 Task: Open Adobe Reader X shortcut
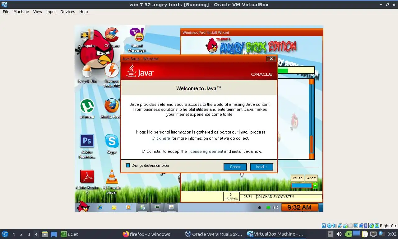(87, 182)
